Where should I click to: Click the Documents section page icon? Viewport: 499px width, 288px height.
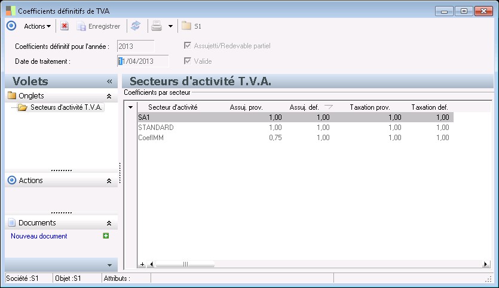coord(12,222)
